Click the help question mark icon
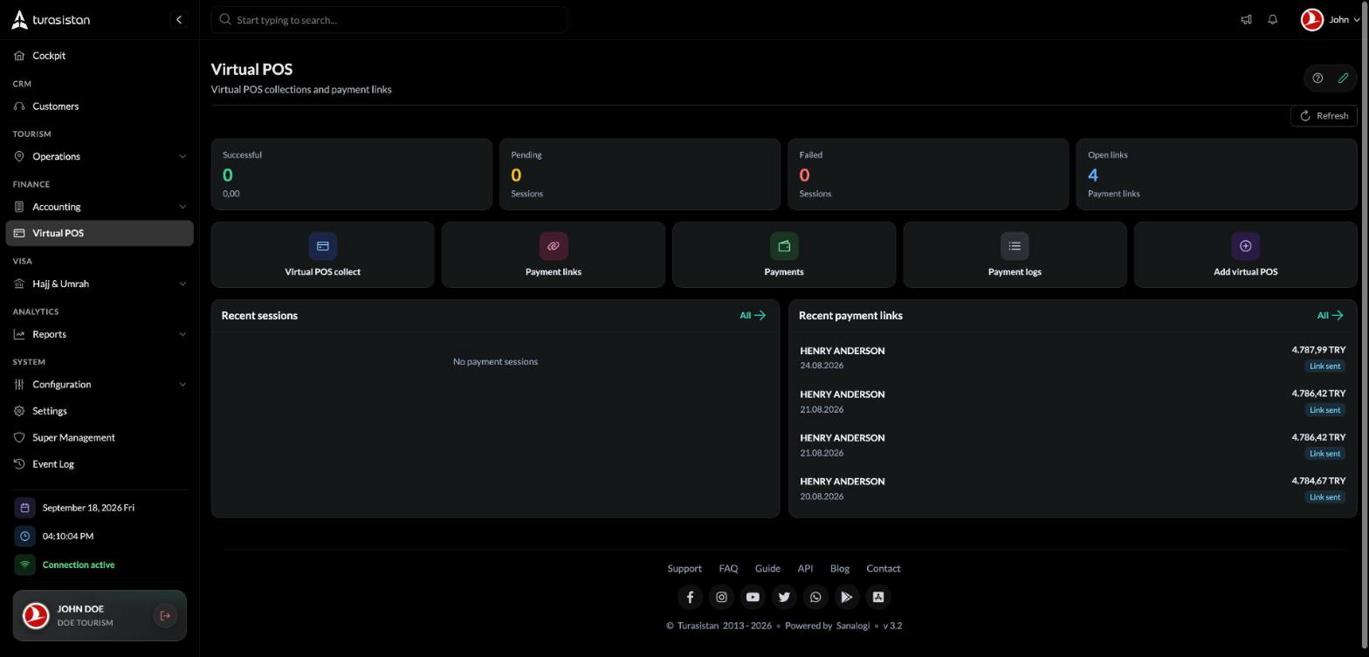This screenshot has height=657, width=1369. click(x=1317, y=78)
